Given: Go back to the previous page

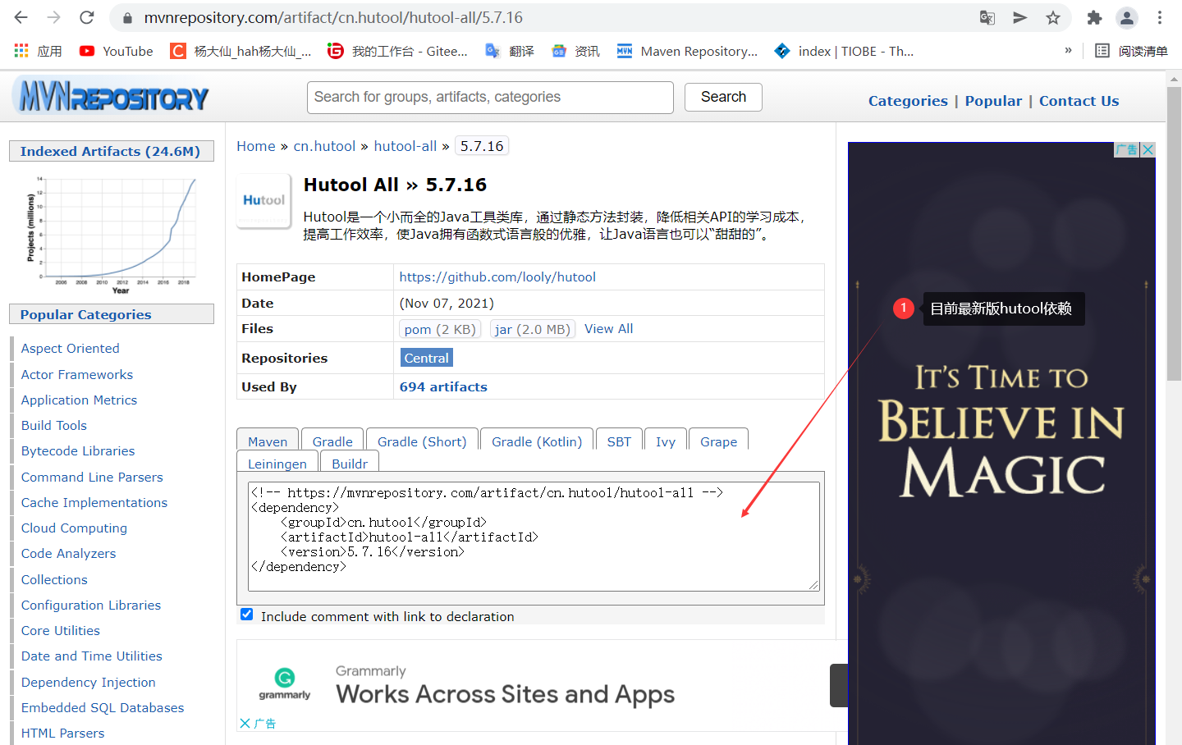Looking at the screenshot, I should click(21, 17).
